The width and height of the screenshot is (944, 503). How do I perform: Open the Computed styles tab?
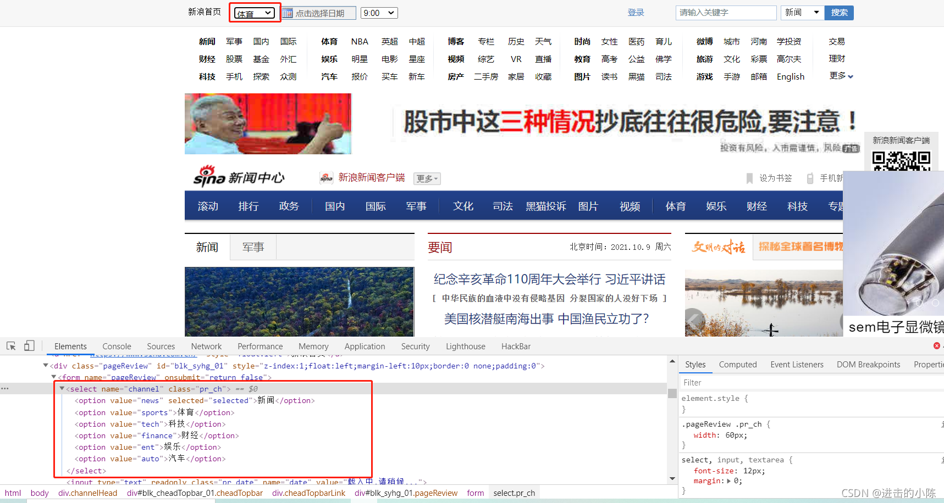click(x=737, y=364)
